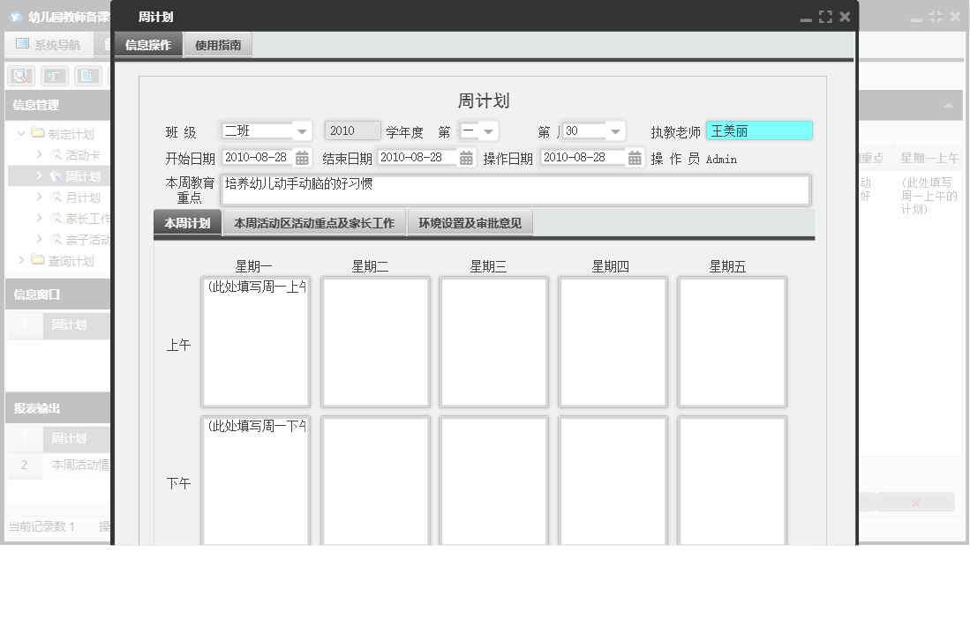Screen dimensions: 970x626
Task: Click the 本周教育重点 text box
Action: 515,190
